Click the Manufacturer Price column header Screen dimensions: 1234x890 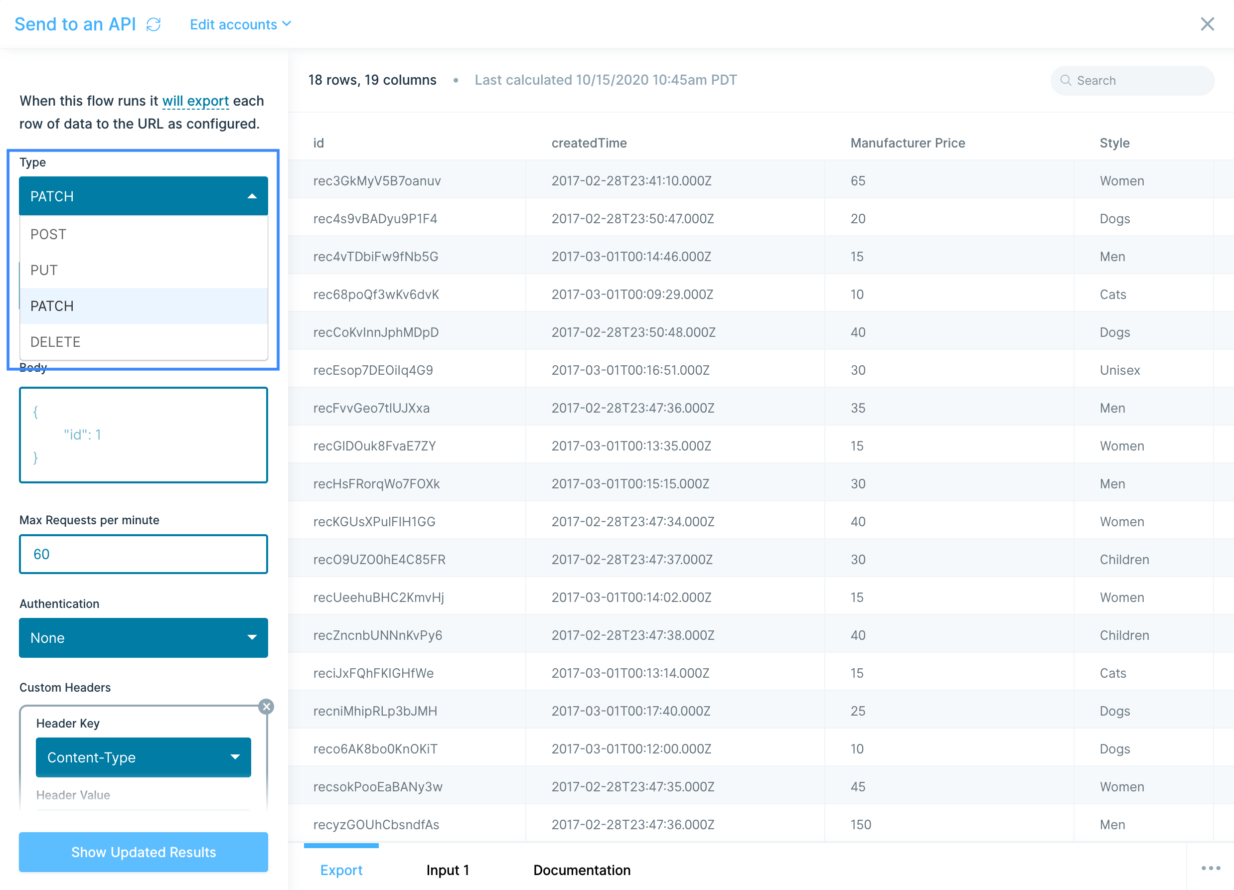click(908, 143)
